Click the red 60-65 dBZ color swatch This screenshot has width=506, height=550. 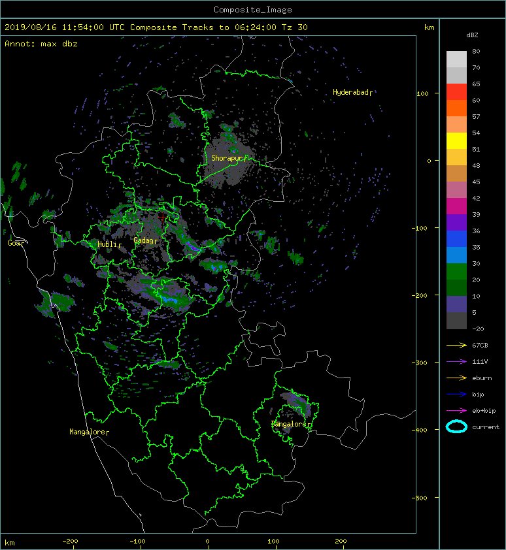tap(456, 92)
